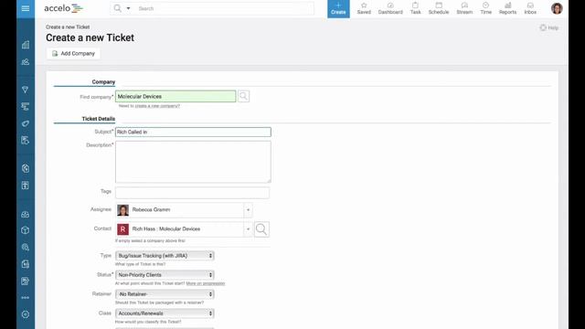Open the Class dropdown Accounts/Renewals
585x329 pixels.
pos(165,313)
